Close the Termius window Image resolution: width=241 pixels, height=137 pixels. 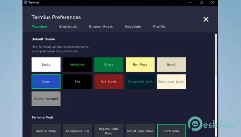pyautogui.click(x=212, y=2)
